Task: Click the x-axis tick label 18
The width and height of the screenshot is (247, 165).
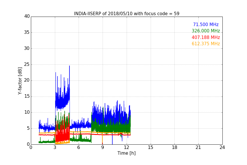Action: 175,148
